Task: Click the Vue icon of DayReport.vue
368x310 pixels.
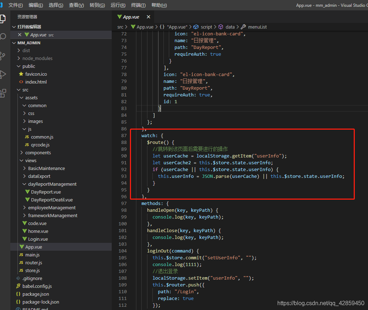Action: point(27,192)
